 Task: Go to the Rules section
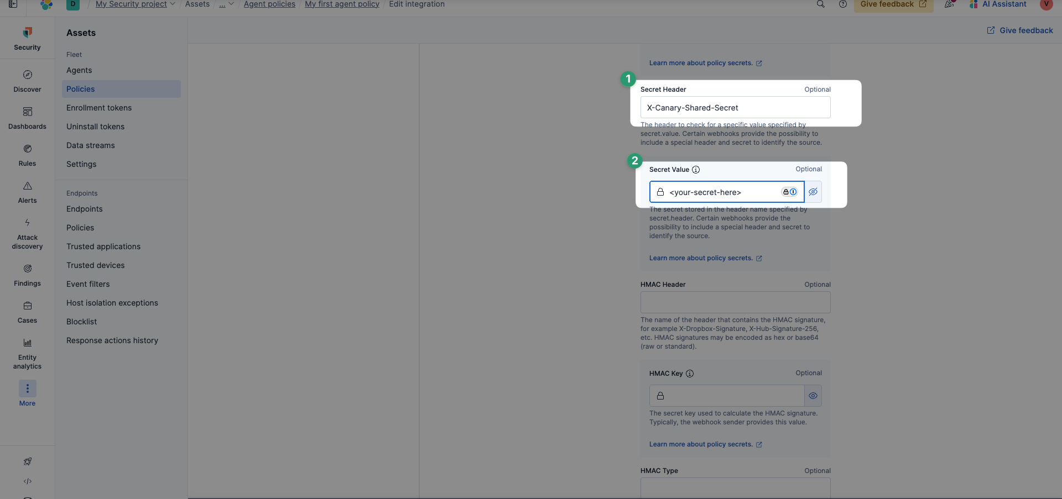click(27, 155)
